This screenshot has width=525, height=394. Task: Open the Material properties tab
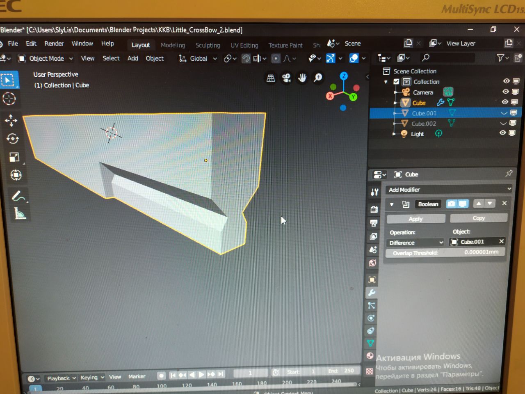pyautogui.click(x=370, y=356)
